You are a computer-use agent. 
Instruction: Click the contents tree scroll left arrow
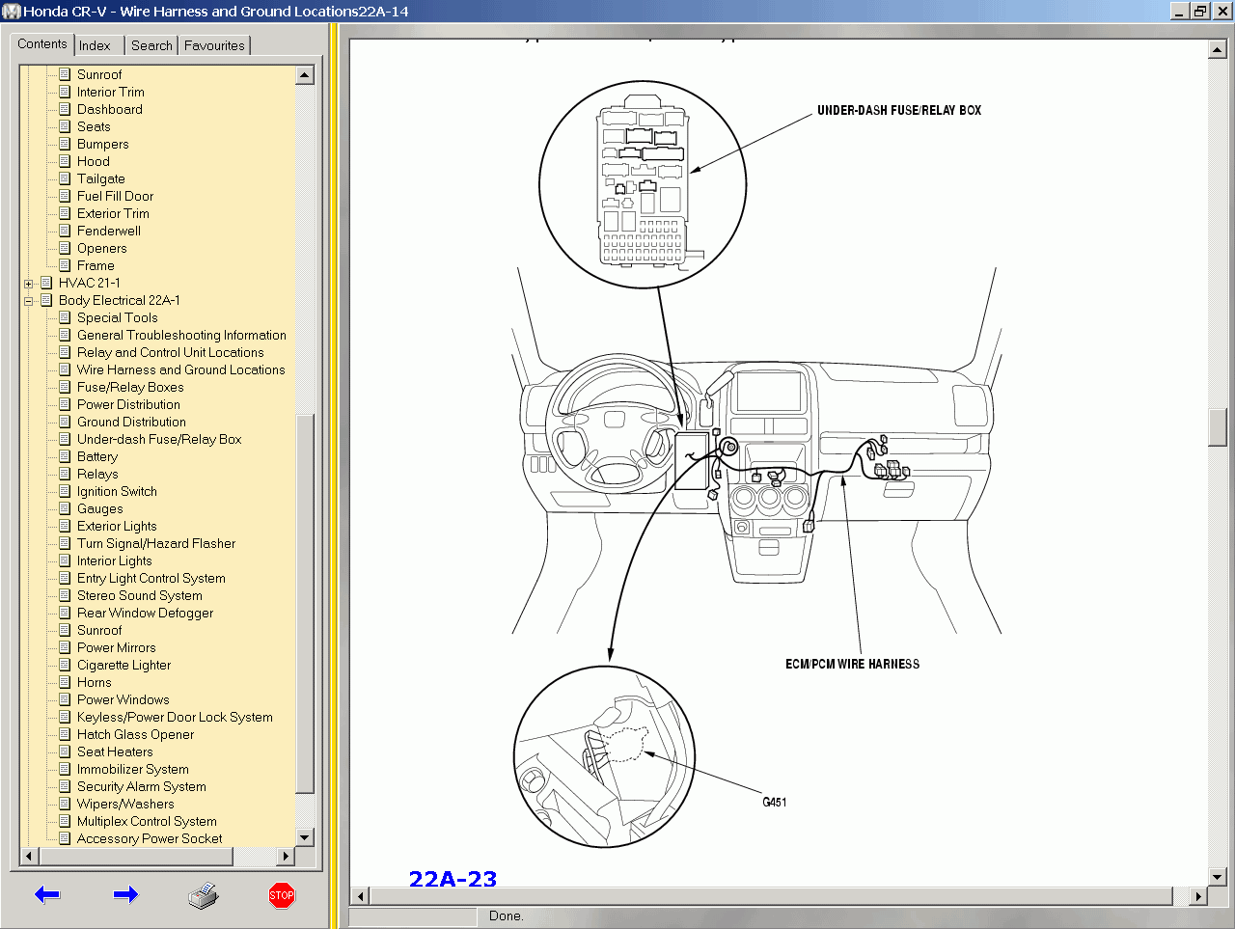coord(29,856)
